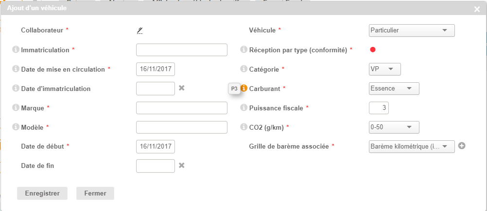Click info icon next to Date de mise en circulation
Viewport: 487px width, 211px height.
[x=16, y=69]
